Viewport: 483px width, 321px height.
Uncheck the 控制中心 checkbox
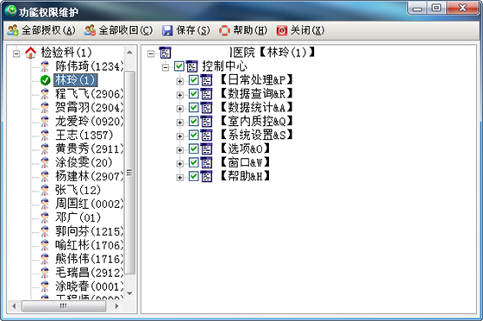coord(179,66)
